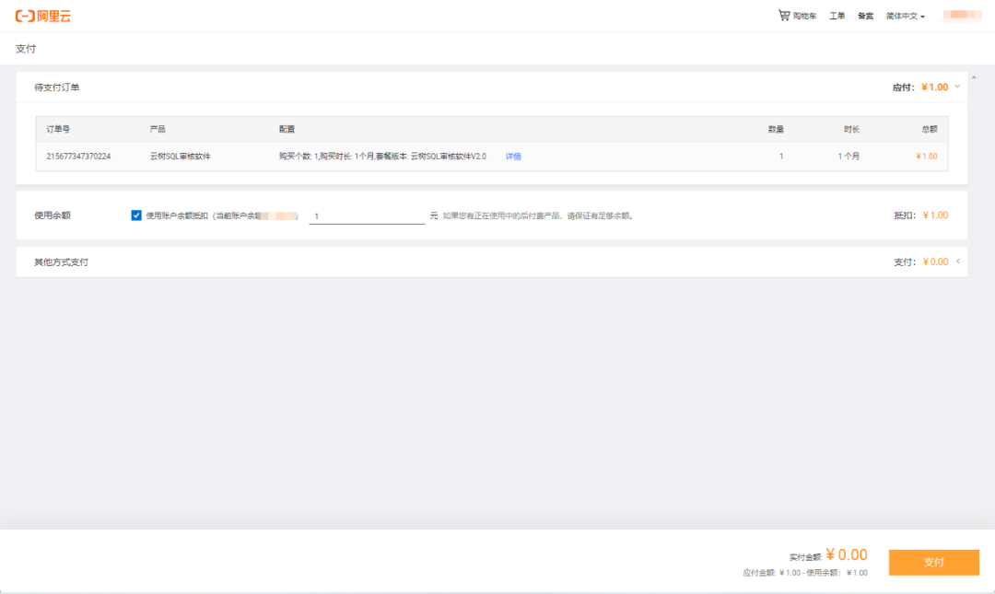The image size is (995, 594).
Task: Click the 实付金额 ¥0.00 amount
Action: (847, 554)
